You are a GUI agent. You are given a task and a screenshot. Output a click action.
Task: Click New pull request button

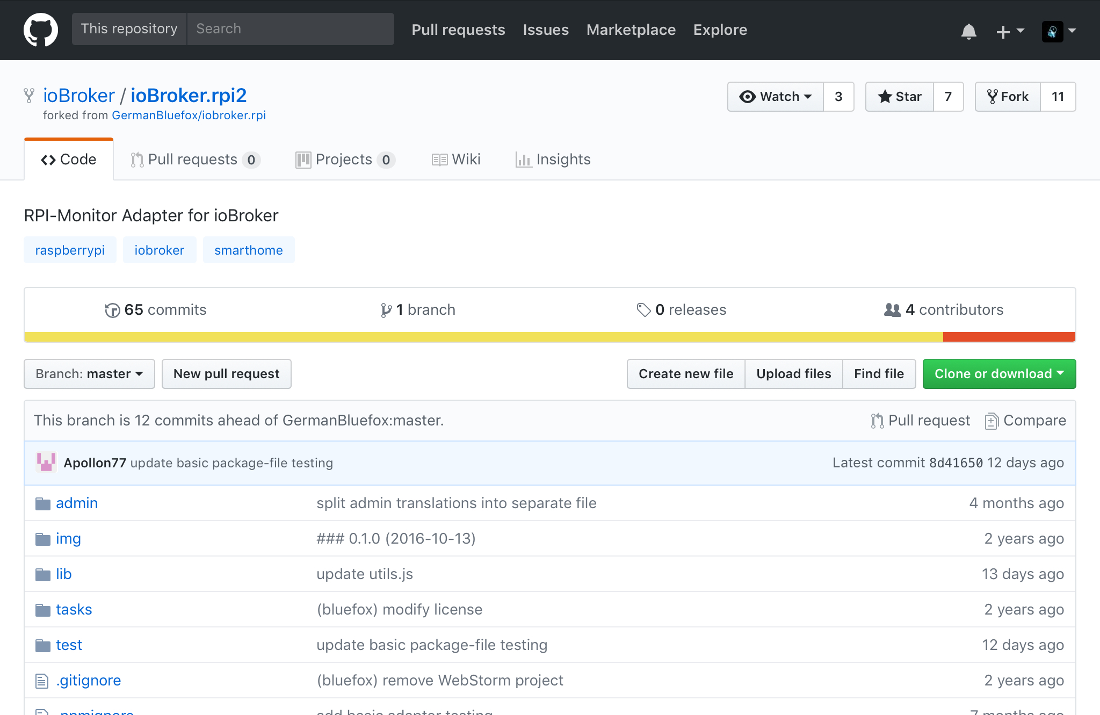(x=227, y=374)
